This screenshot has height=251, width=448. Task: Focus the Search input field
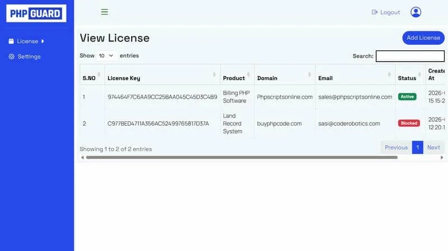[x=410, y=56]
